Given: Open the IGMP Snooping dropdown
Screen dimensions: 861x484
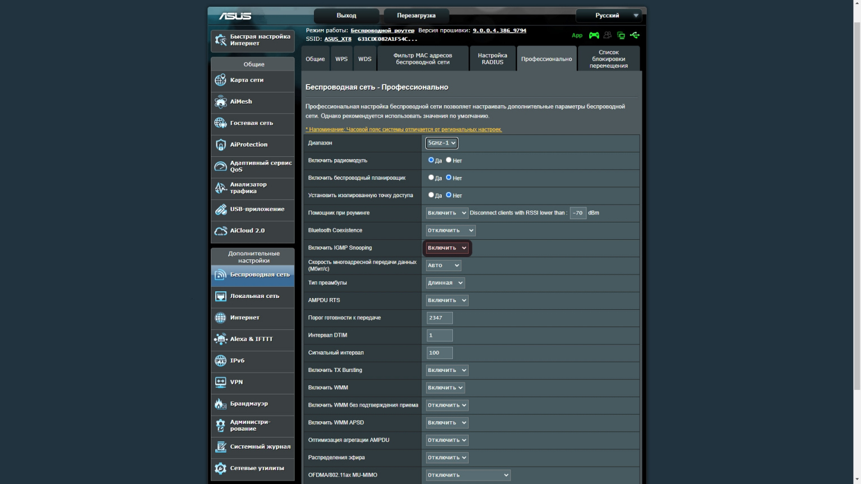Looking at the screenshot, I should pos(447,248).
